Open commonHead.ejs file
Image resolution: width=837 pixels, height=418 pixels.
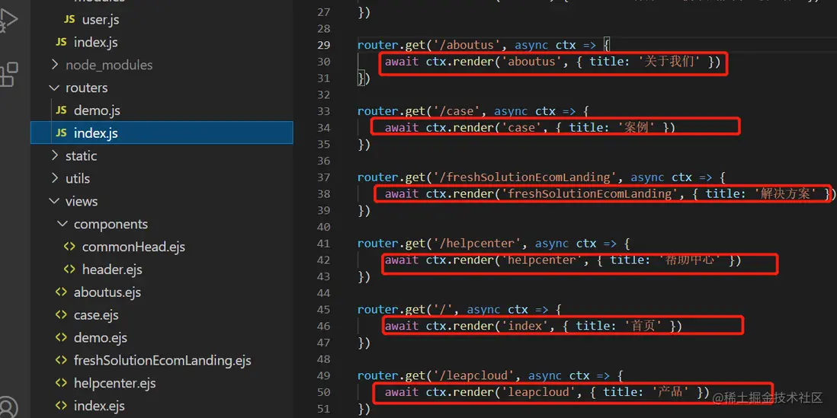[133, 247]
